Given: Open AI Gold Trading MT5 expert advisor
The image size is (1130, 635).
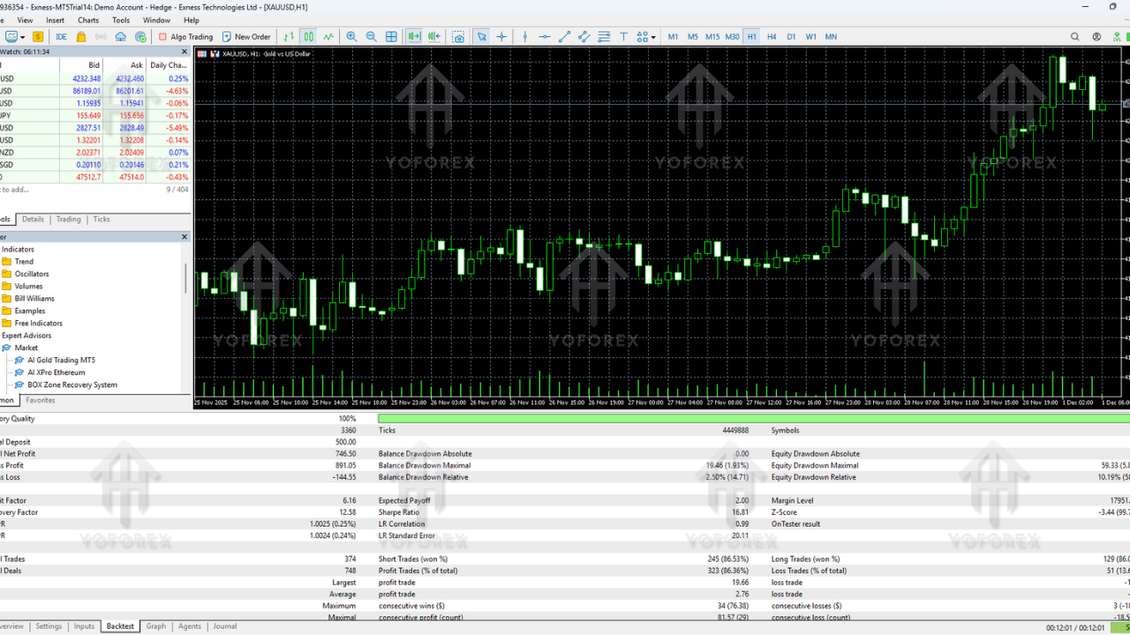Looking at the screenshot, I should click(61, 361).
